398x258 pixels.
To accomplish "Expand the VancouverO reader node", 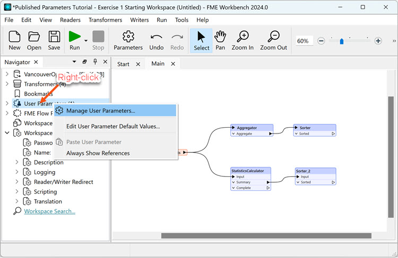I will click(7, 74).
